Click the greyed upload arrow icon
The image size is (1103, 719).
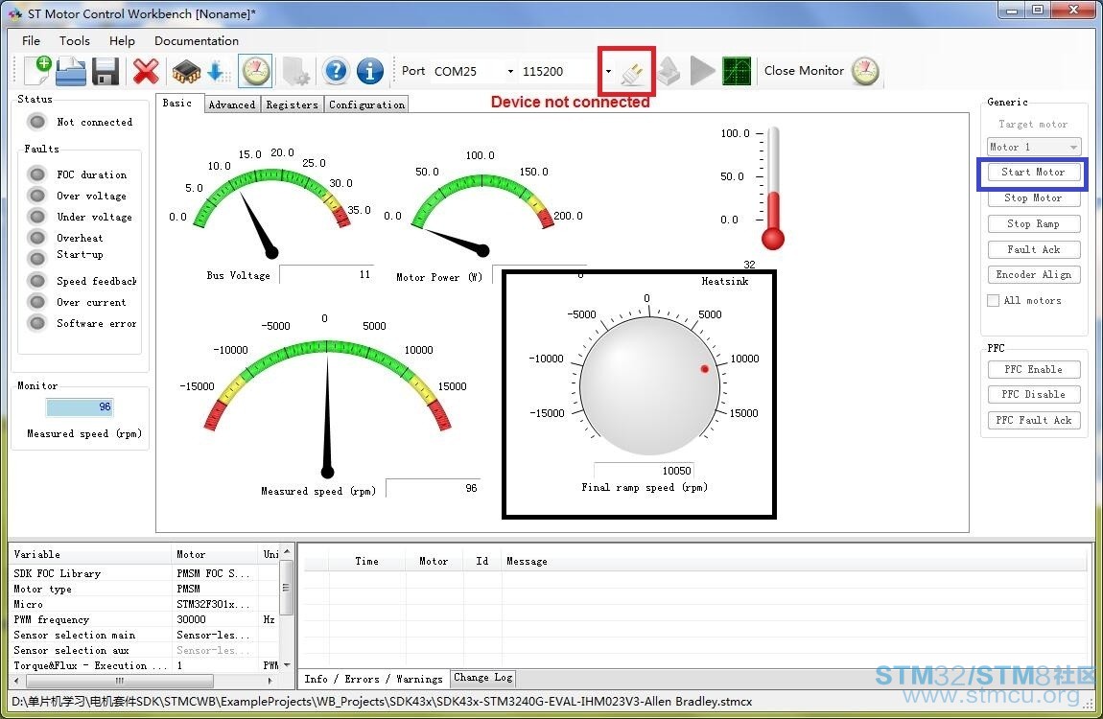[x=669, y=71]
